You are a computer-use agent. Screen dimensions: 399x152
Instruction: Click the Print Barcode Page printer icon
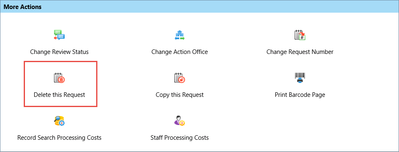(x=300, y=78)
